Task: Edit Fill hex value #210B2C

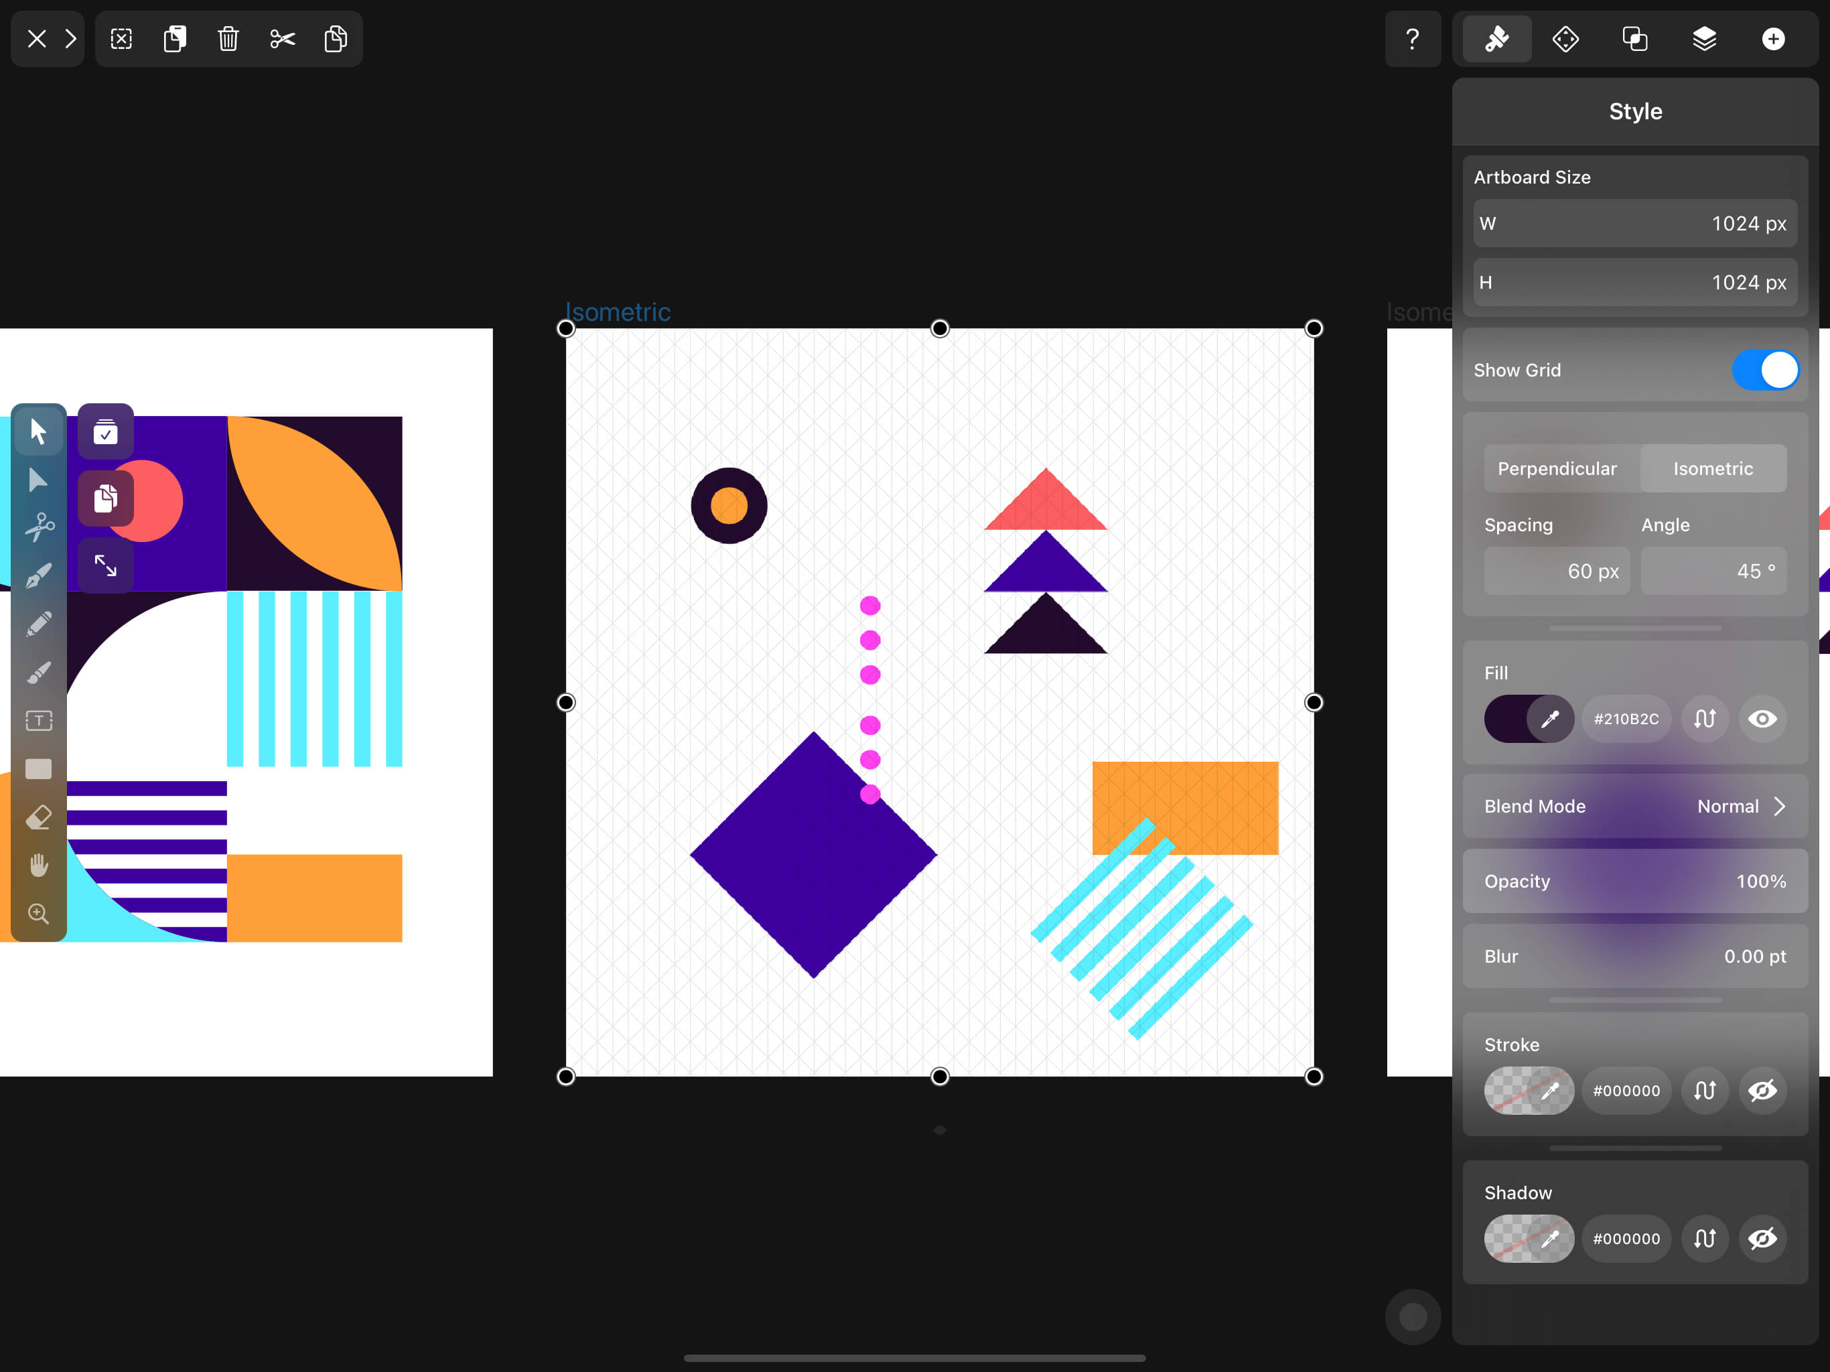Action: (x=1626, y=718)
